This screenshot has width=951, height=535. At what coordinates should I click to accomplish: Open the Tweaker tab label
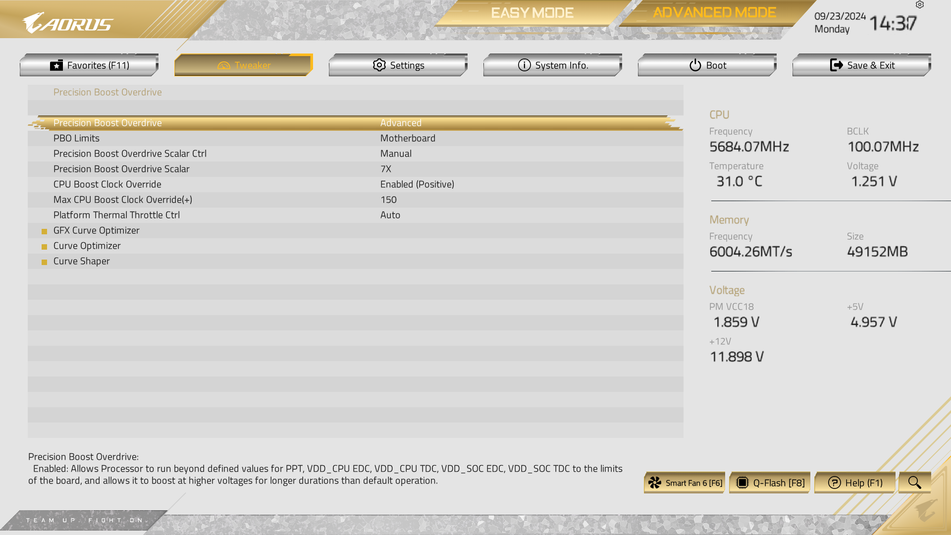tap(253, 65)
